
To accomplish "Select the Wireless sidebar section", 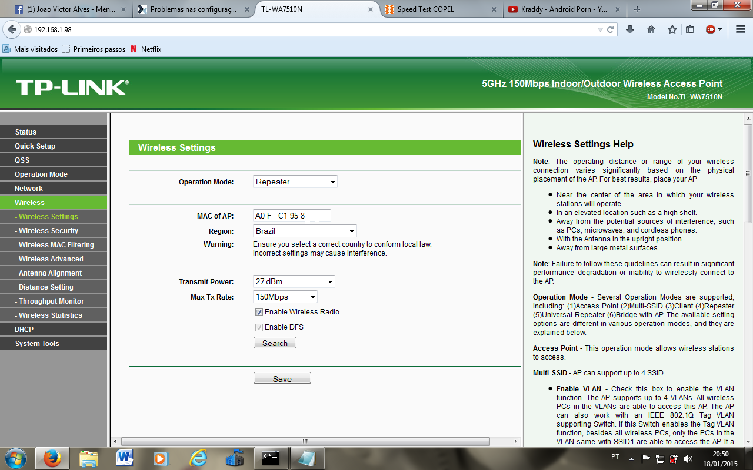I will (x=54, y=203).
